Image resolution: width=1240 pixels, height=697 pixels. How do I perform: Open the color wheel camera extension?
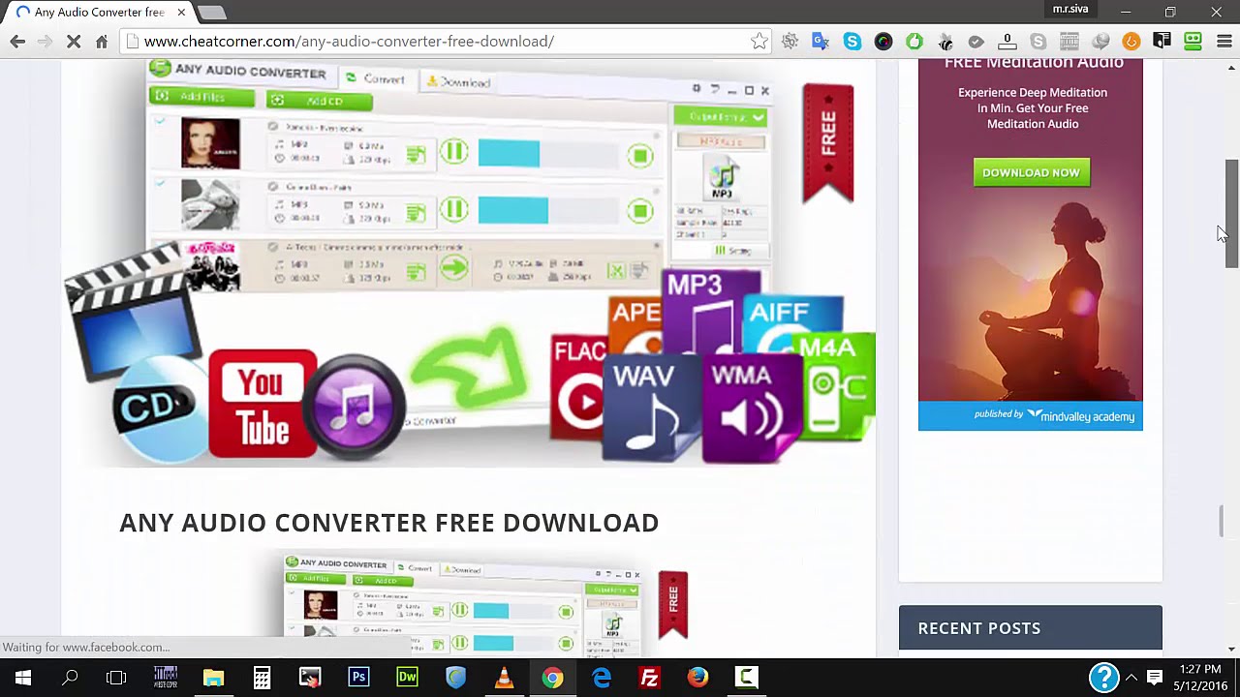coord(883,41)
